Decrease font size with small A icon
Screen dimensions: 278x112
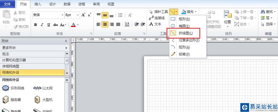(x=89, y=15)
